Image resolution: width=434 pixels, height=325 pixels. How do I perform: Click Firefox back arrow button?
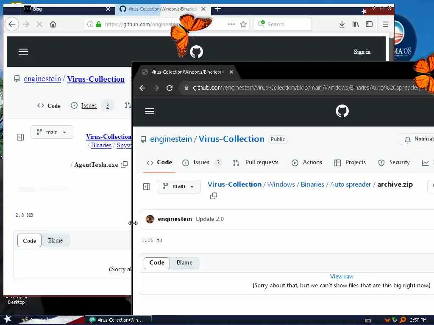pos(12,24)
